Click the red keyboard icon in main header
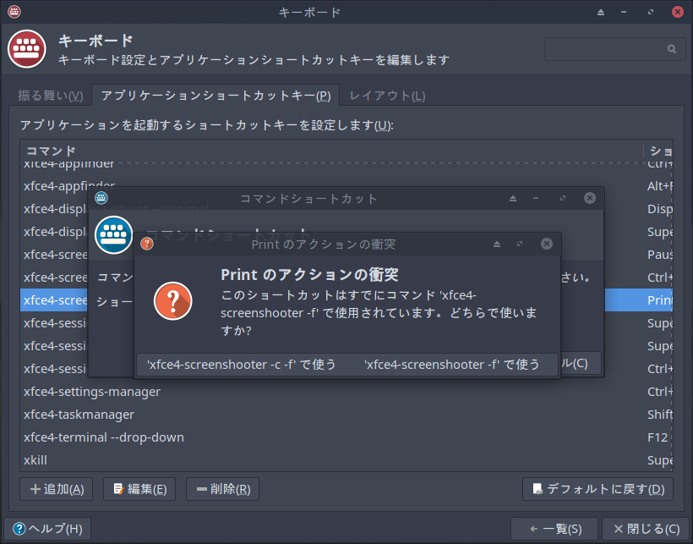Image resolution: width=693 pixels, height=544 pixels. tap(26, 49)
